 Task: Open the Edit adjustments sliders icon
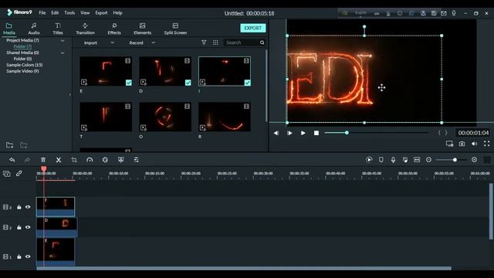click(x=136, y=160)
